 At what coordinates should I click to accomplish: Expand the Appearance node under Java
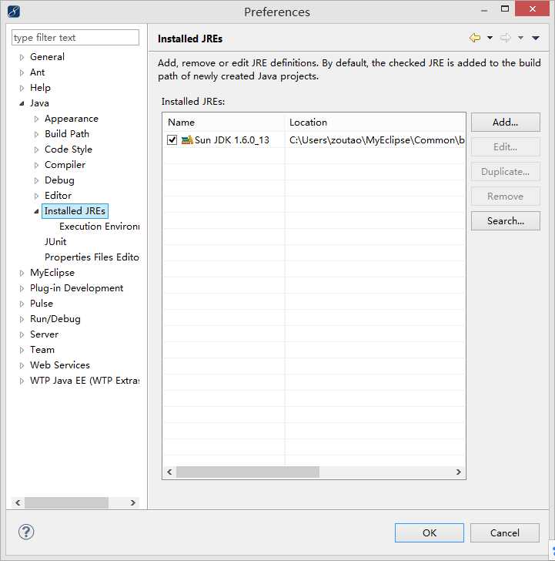[36, 119]
